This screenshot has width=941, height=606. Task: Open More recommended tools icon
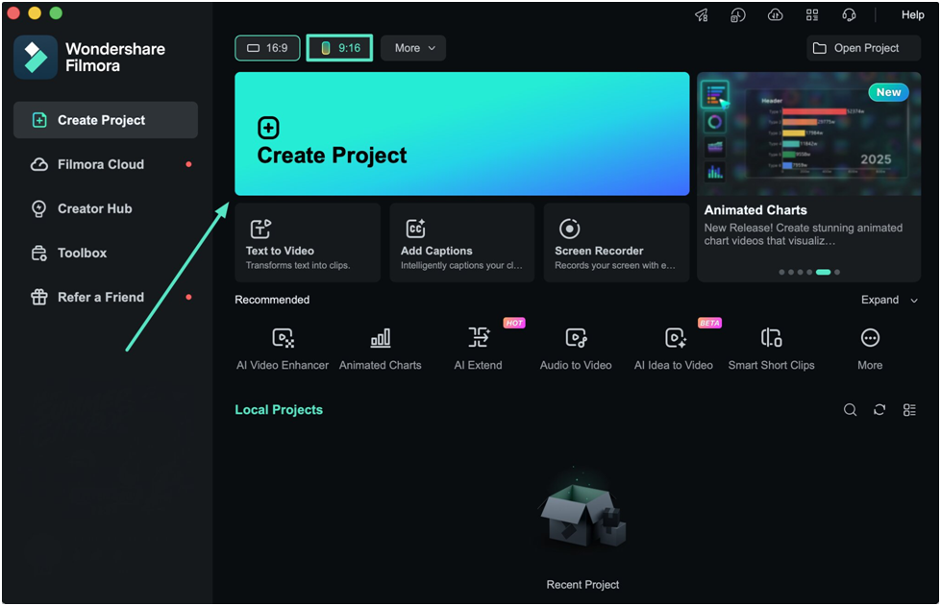tap(870, 338)
